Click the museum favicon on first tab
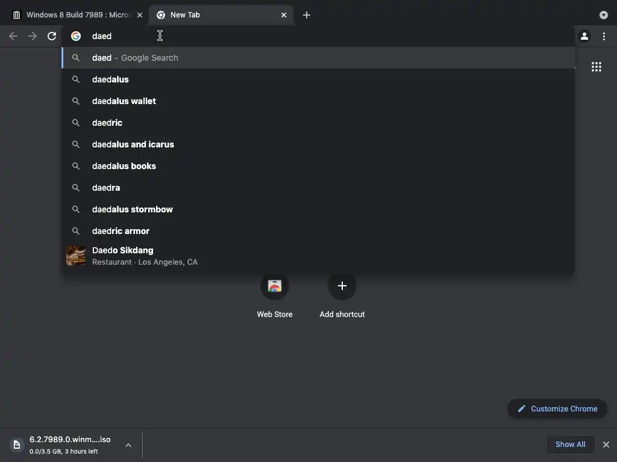 pyautogui.click(x=16, y=15)
